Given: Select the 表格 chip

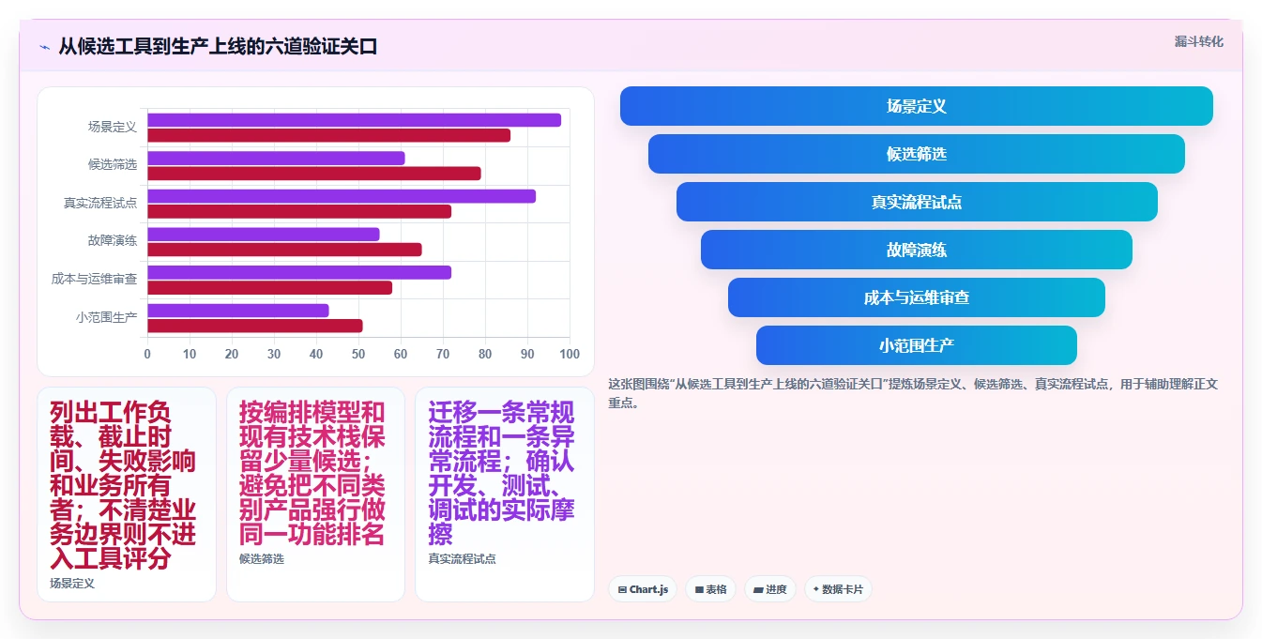Looking at the screenshot, I should click(x=711, y=589).
